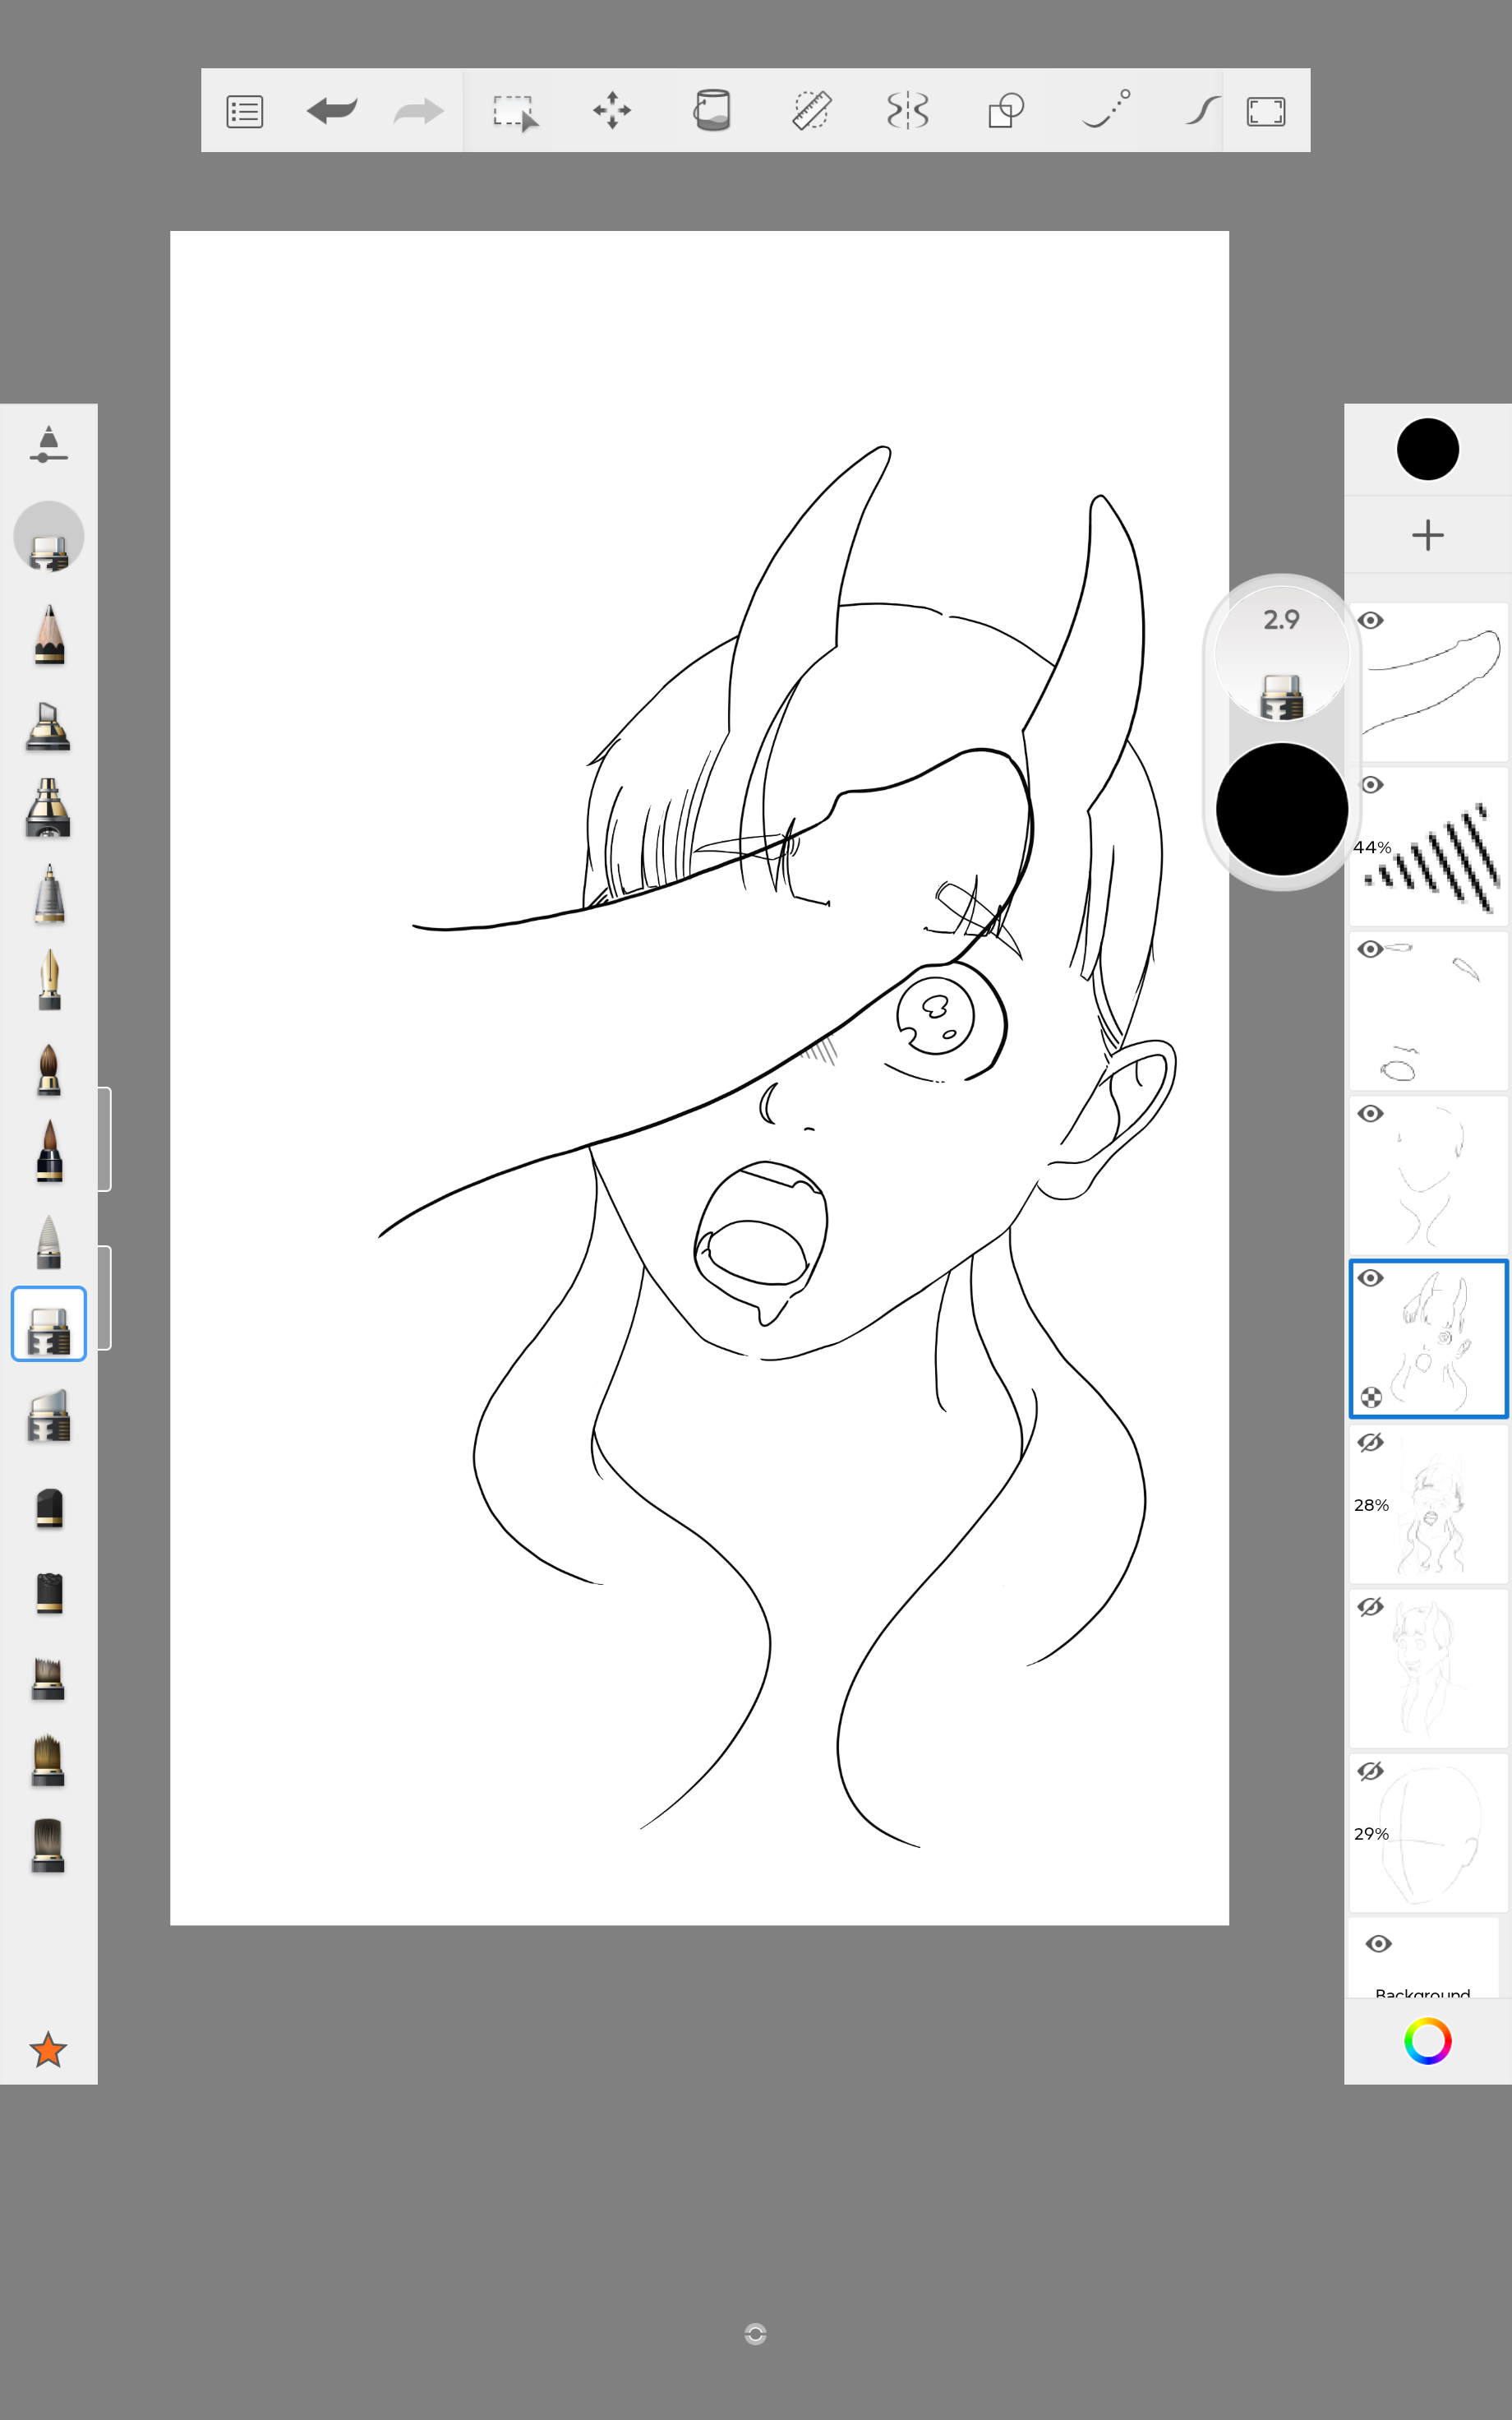This screenshot has height=2420, width=1512.
Task: Click the 28% opacity label
Action: 1371,1505
